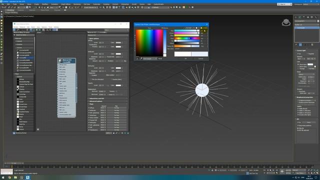This screenshot has width=320, height=180.
Task: Select the Direct input color radio
Action: [x=298, y=64]
